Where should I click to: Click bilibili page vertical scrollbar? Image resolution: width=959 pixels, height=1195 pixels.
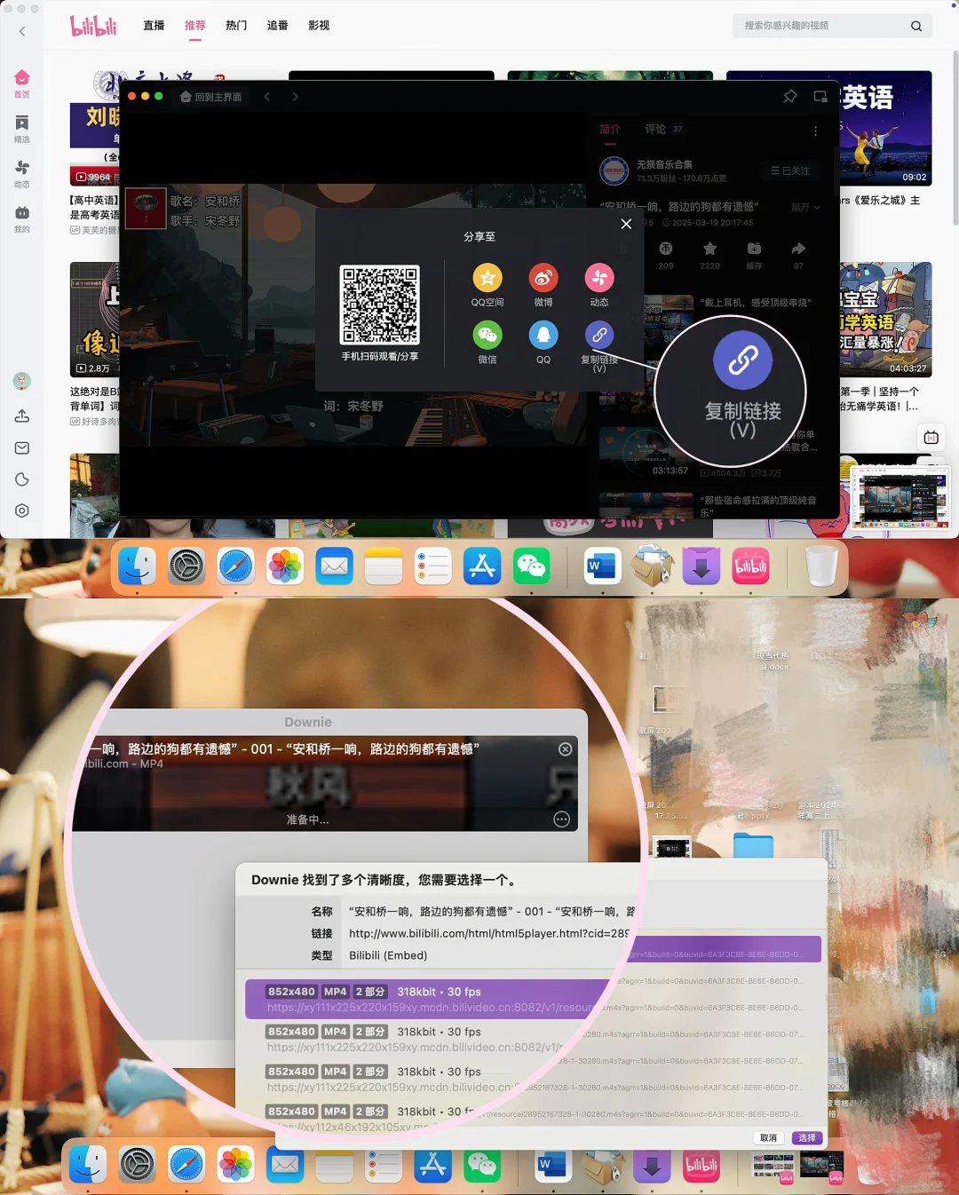click(955, 138)
